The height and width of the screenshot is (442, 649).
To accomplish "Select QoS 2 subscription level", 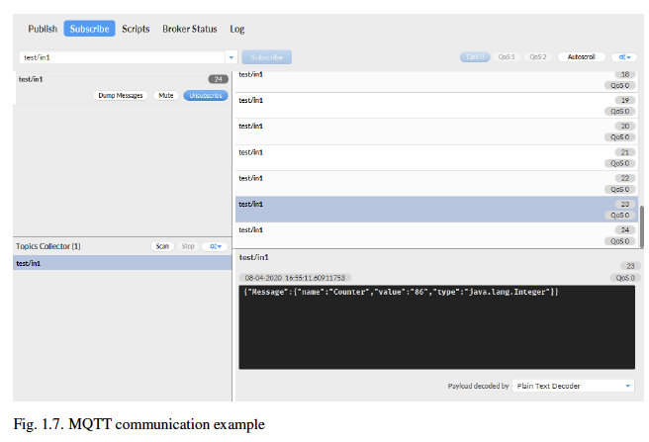I will (x=538, y=57).
